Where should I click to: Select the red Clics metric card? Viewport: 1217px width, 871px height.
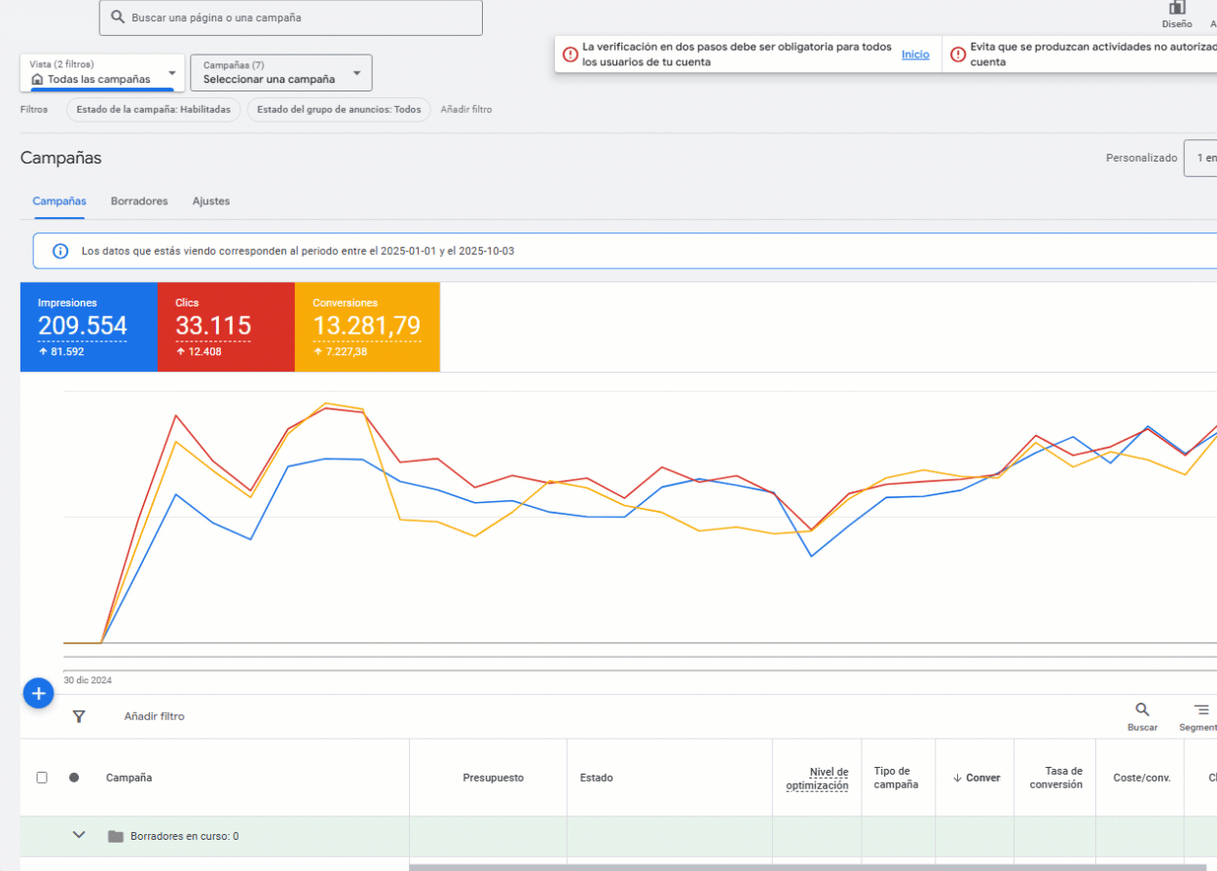tap(226, 327)
